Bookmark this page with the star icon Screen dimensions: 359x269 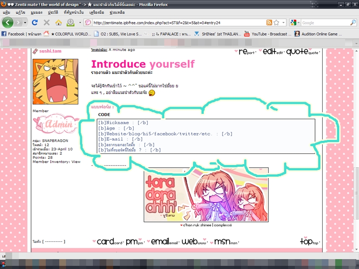(276, 22)
